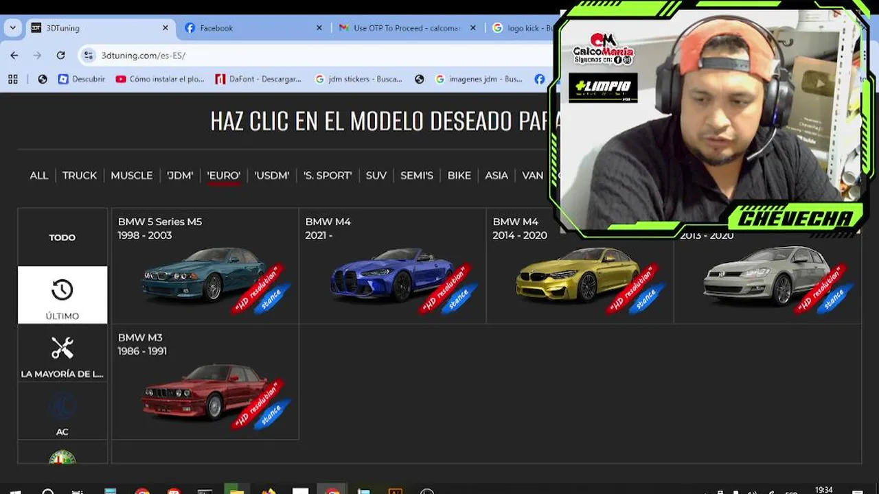Viewport: 879px width, 494px height.
Task: Filter models by SEMI'S category
Action: [417, 176]
